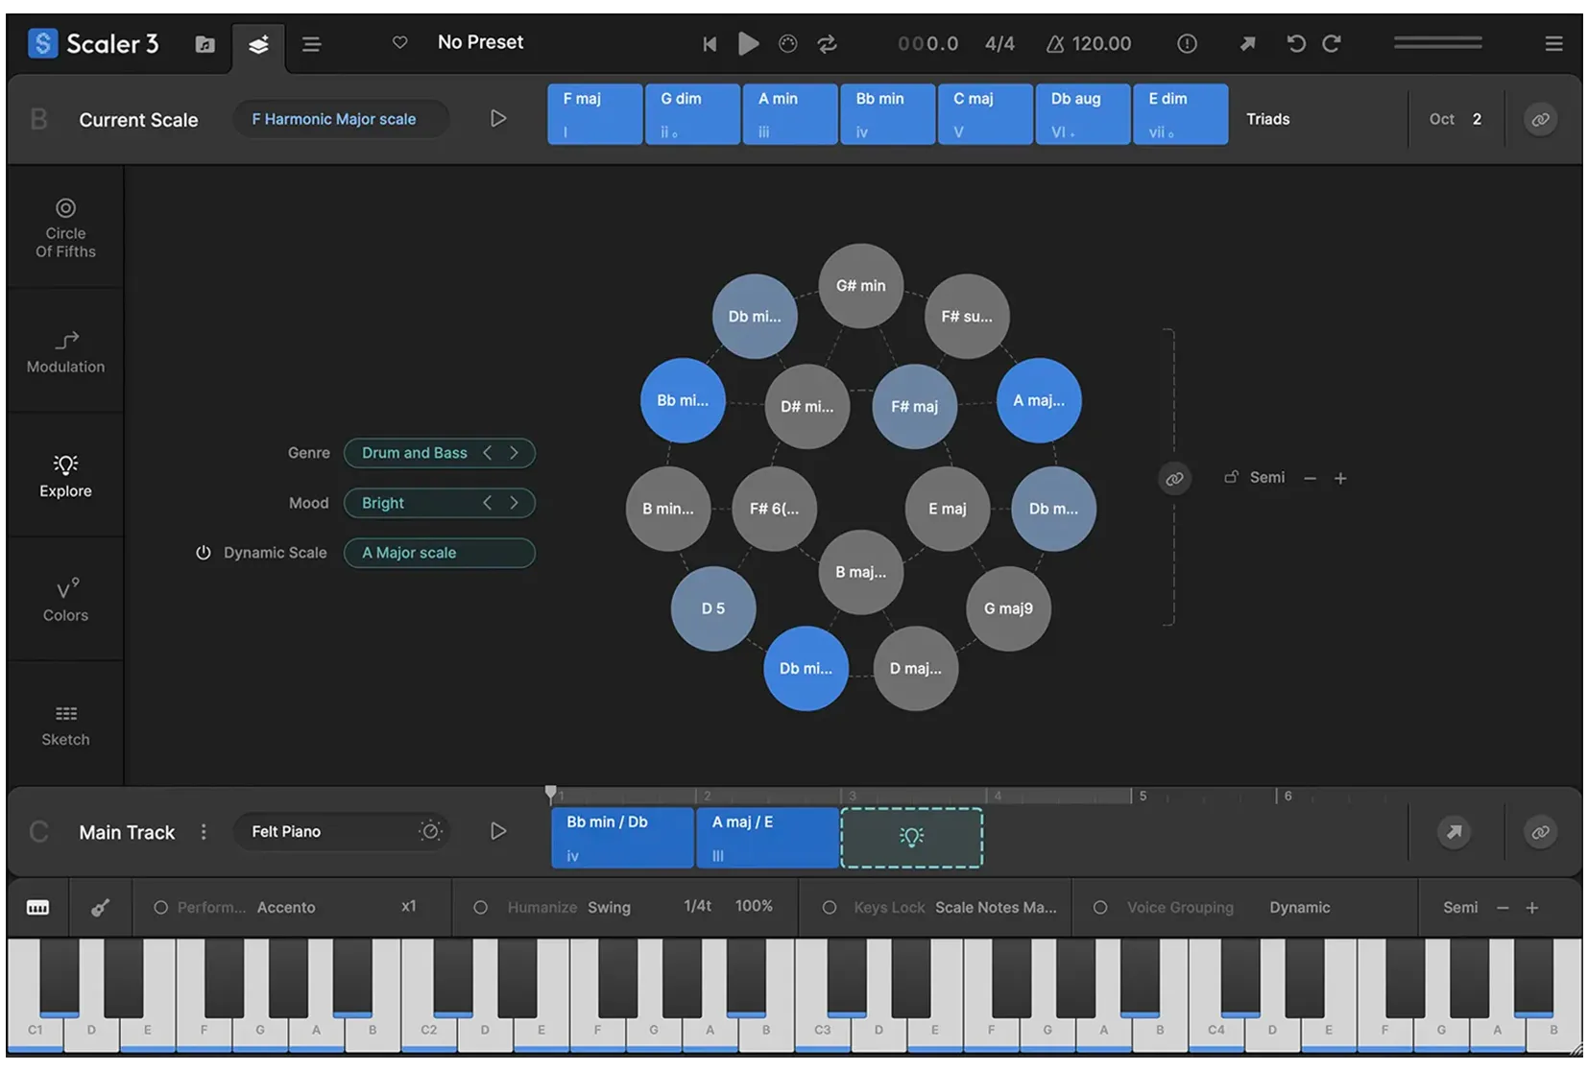Open Main Track three-dot options menu
The height and width of the screenshot is (1071, 1588).
point(204,832)
